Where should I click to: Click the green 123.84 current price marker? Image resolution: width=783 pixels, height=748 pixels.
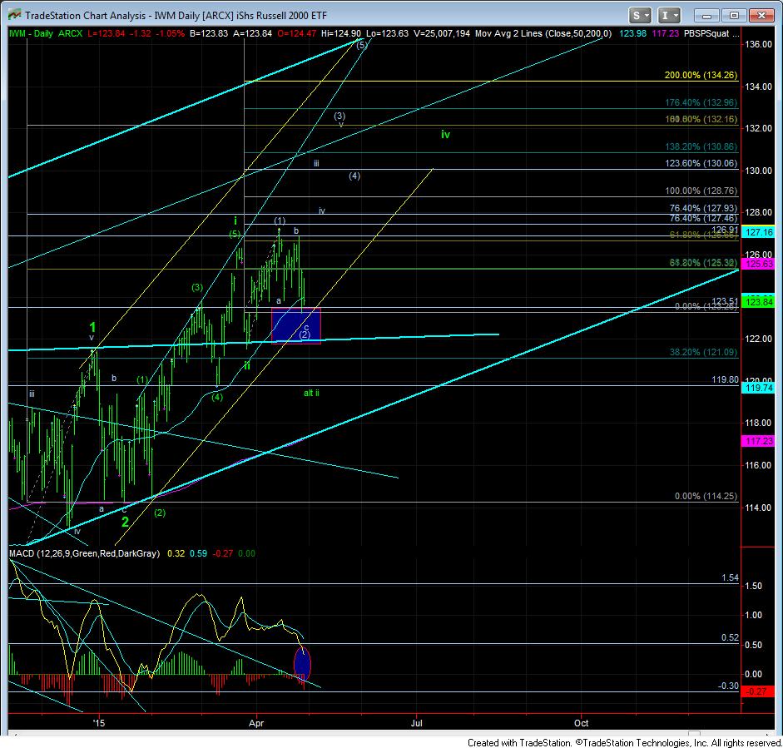pos(758,301)
